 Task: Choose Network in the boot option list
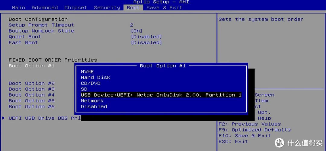tap(92, 101)
